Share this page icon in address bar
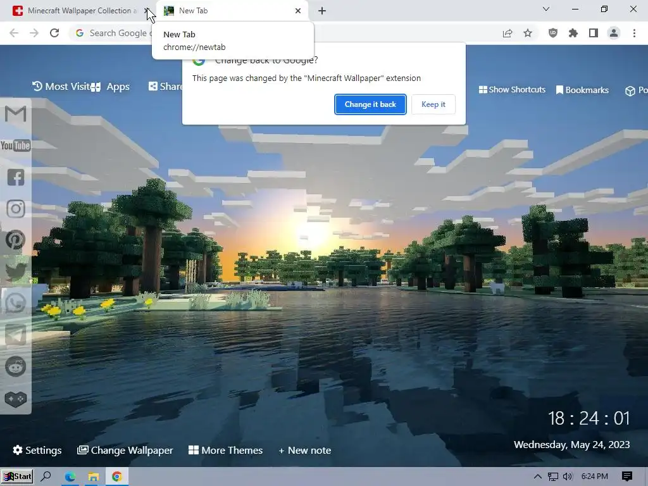 tap(508, 33)
